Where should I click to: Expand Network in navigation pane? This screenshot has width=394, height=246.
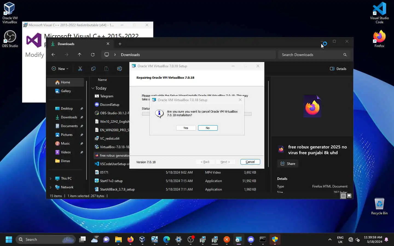tap(51, 187)
